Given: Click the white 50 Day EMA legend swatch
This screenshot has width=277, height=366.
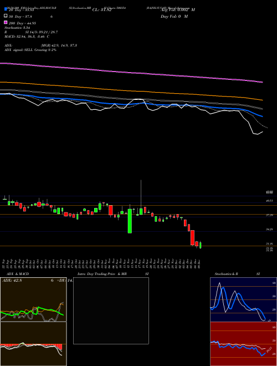Looking at the screenshot, I should (x=6, y=16).
